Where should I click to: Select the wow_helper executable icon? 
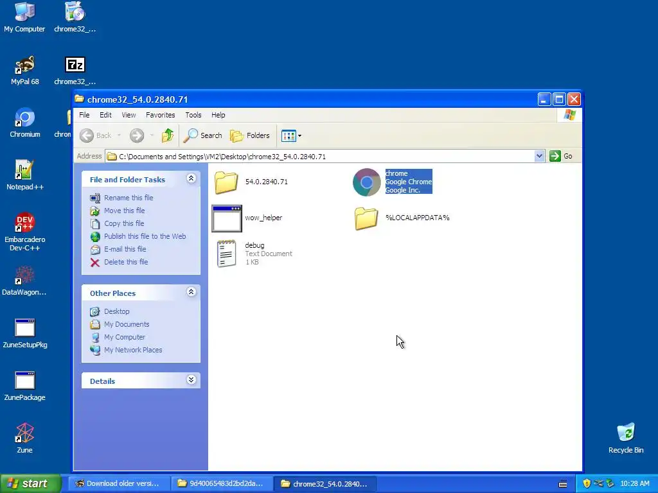[x=227, y=218]
